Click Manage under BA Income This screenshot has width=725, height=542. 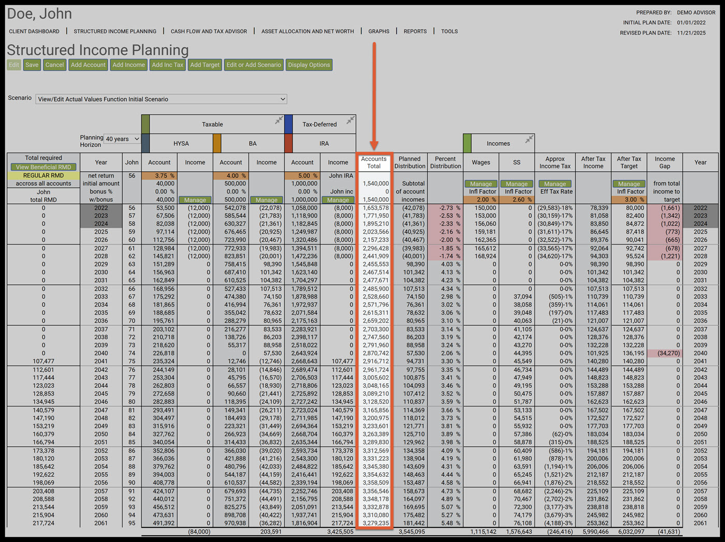(267, 200)
